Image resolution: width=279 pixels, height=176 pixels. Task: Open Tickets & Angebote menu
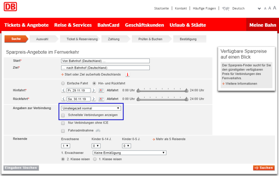[27, 25]
